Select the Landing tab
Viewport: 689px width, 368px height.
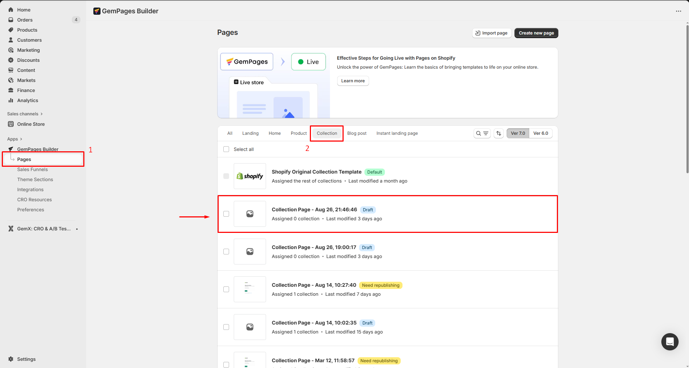(250, 133)
